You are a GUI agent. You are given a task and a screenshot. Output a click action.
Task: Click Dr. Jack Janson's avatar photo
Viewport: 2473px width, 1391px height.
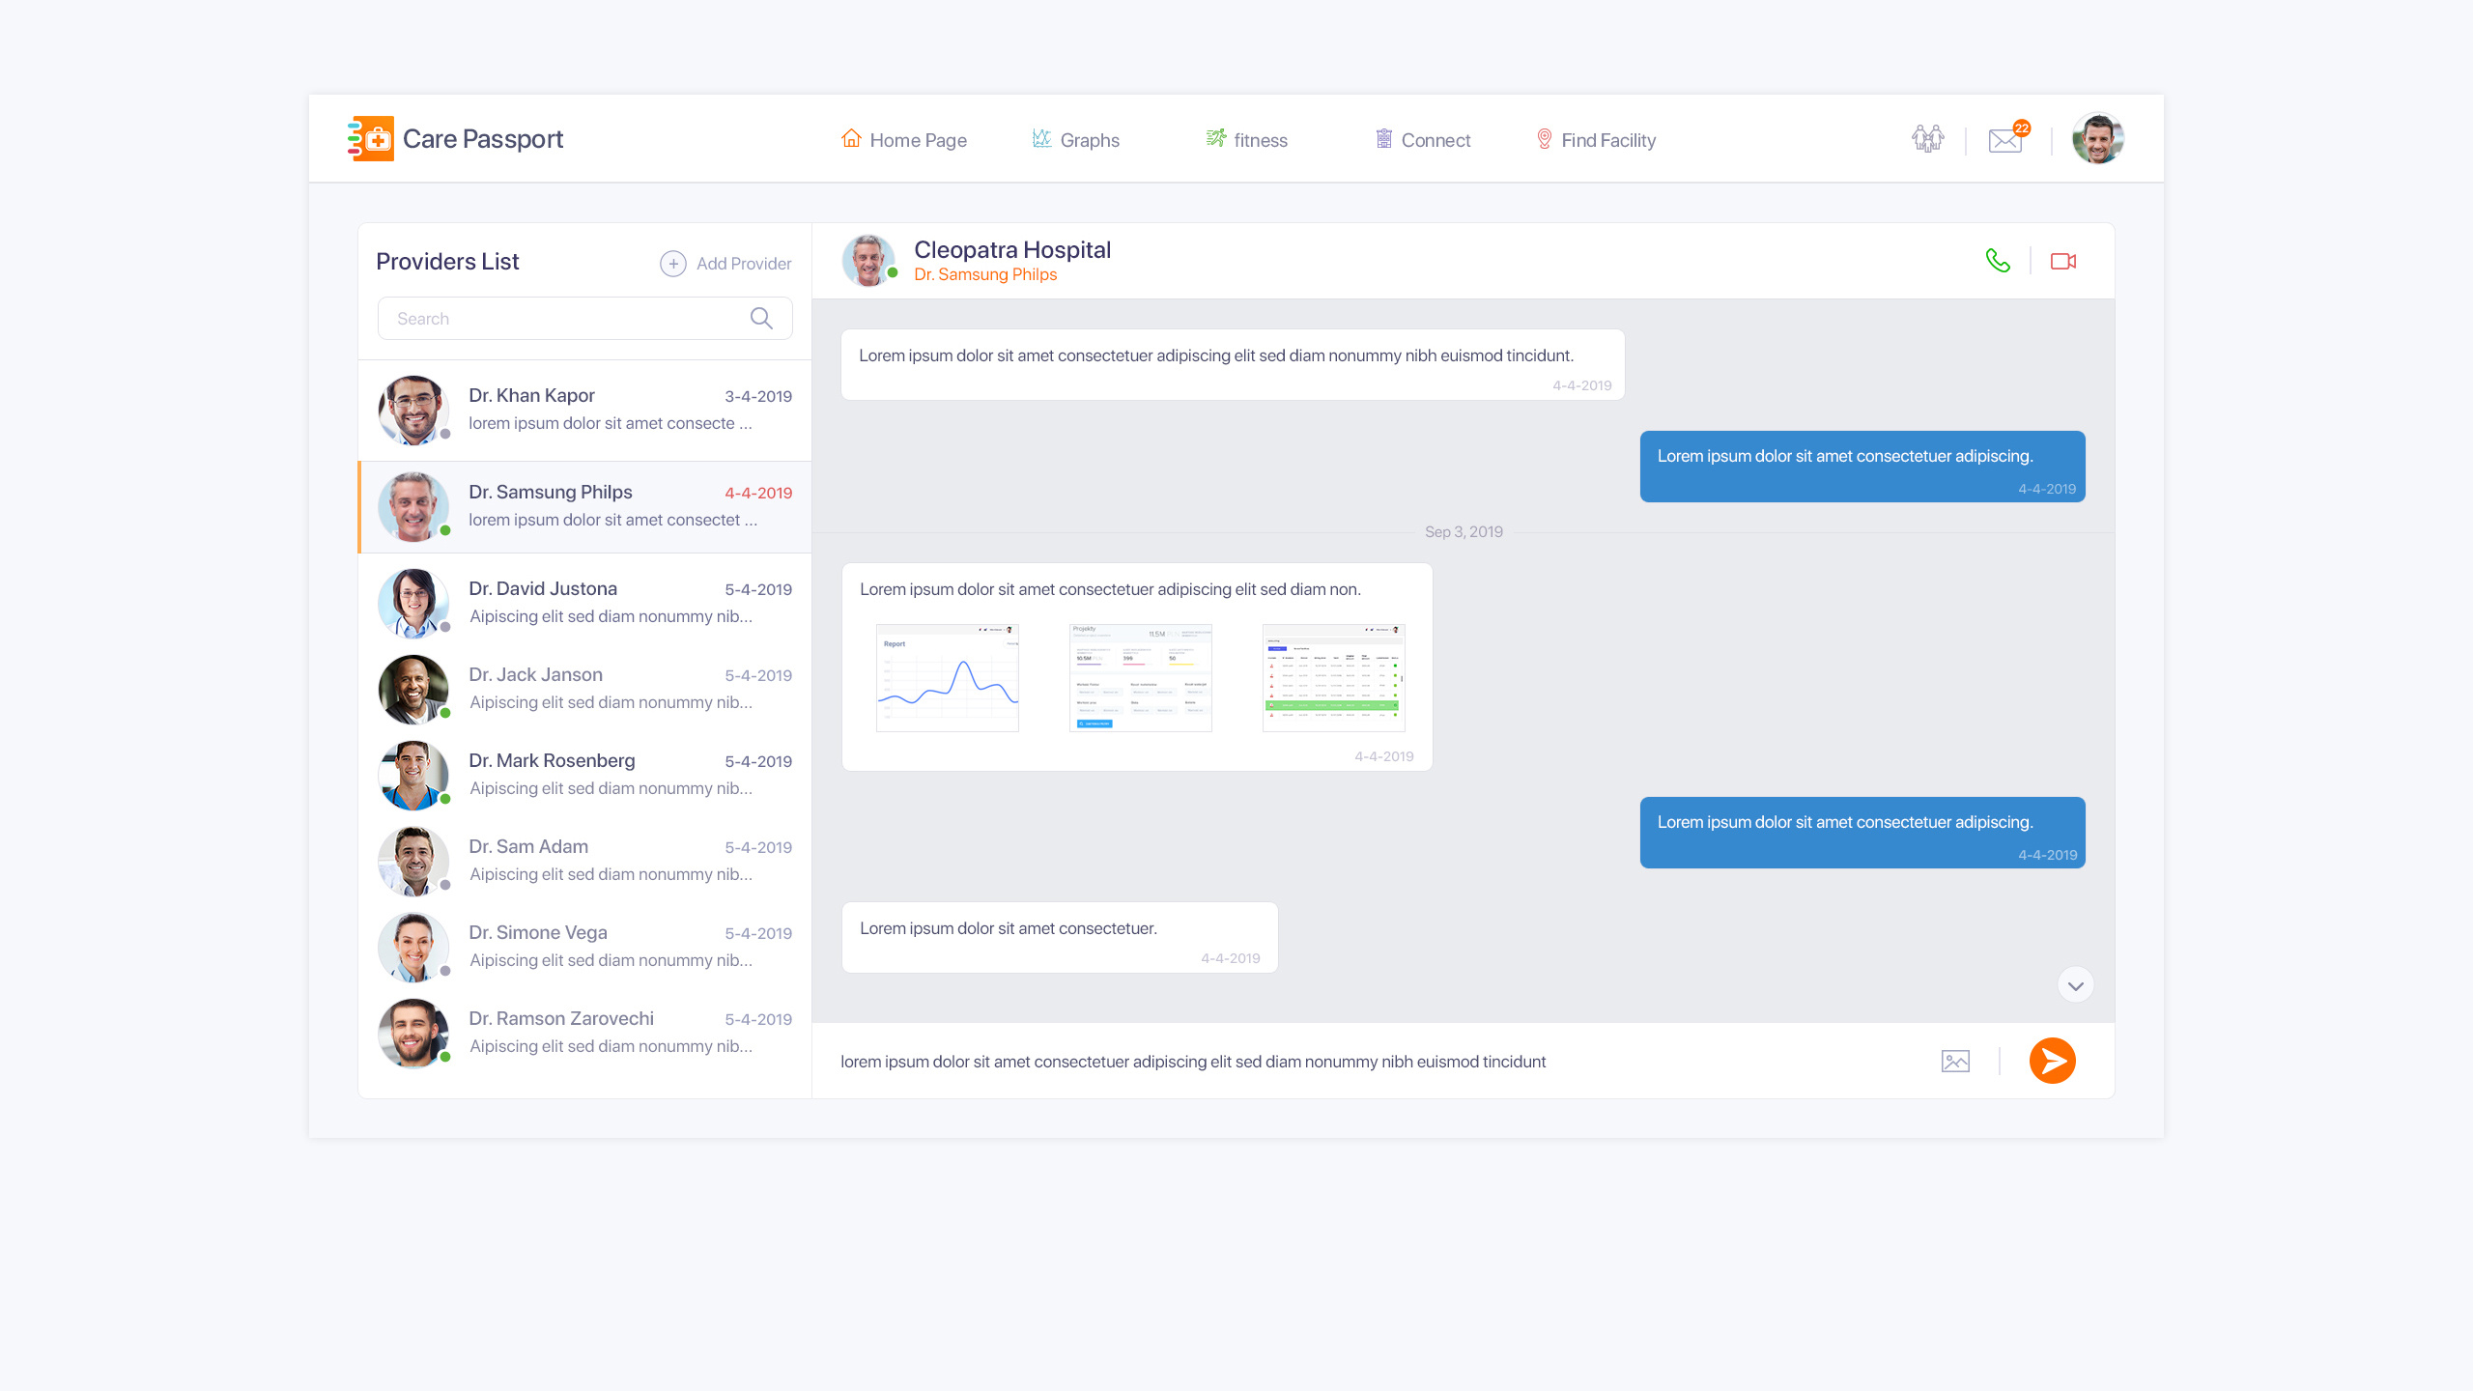[413, 689]
